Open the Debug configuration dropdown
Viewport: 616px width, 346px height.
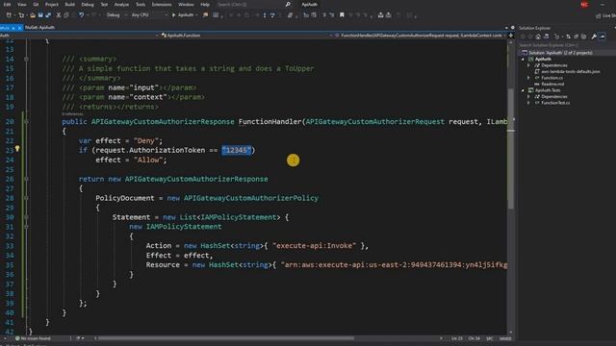click(x=117, y=15)
